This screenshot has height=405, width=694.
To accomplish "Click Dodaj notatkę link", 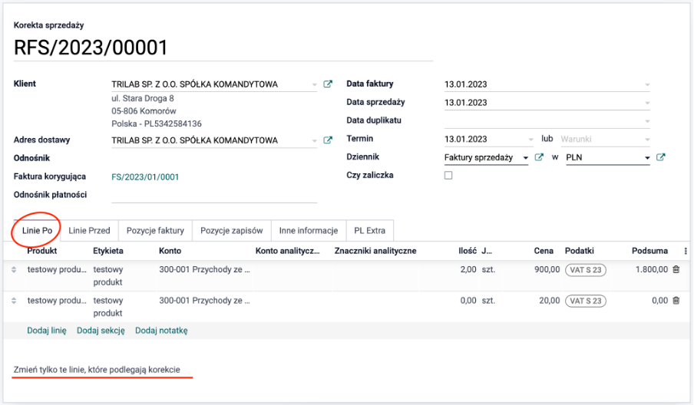I will pos(161,331).
